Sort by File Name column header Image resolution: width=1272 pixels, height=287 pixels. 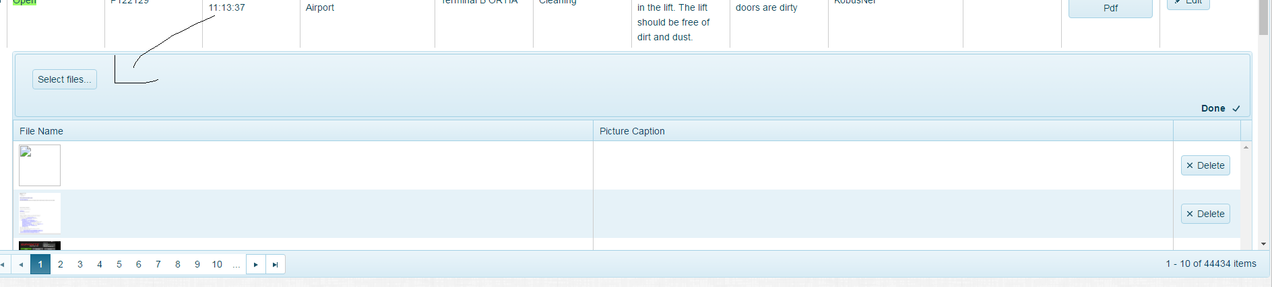(41, 131)
